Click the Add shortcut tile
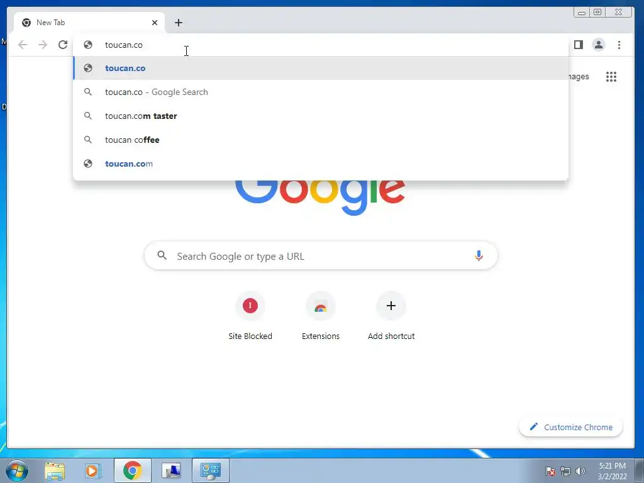This screenshot has height=483, width=644. click(391, 316)
